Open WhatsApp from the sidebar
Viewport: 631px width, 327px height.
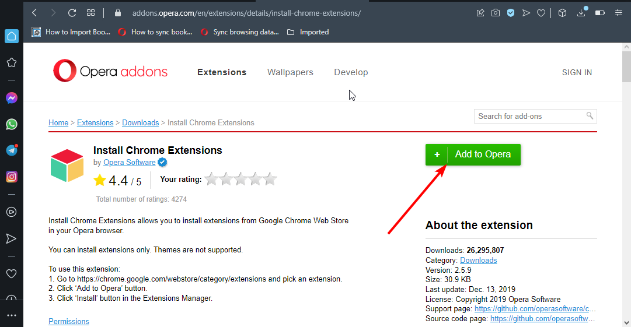point(11,124)
